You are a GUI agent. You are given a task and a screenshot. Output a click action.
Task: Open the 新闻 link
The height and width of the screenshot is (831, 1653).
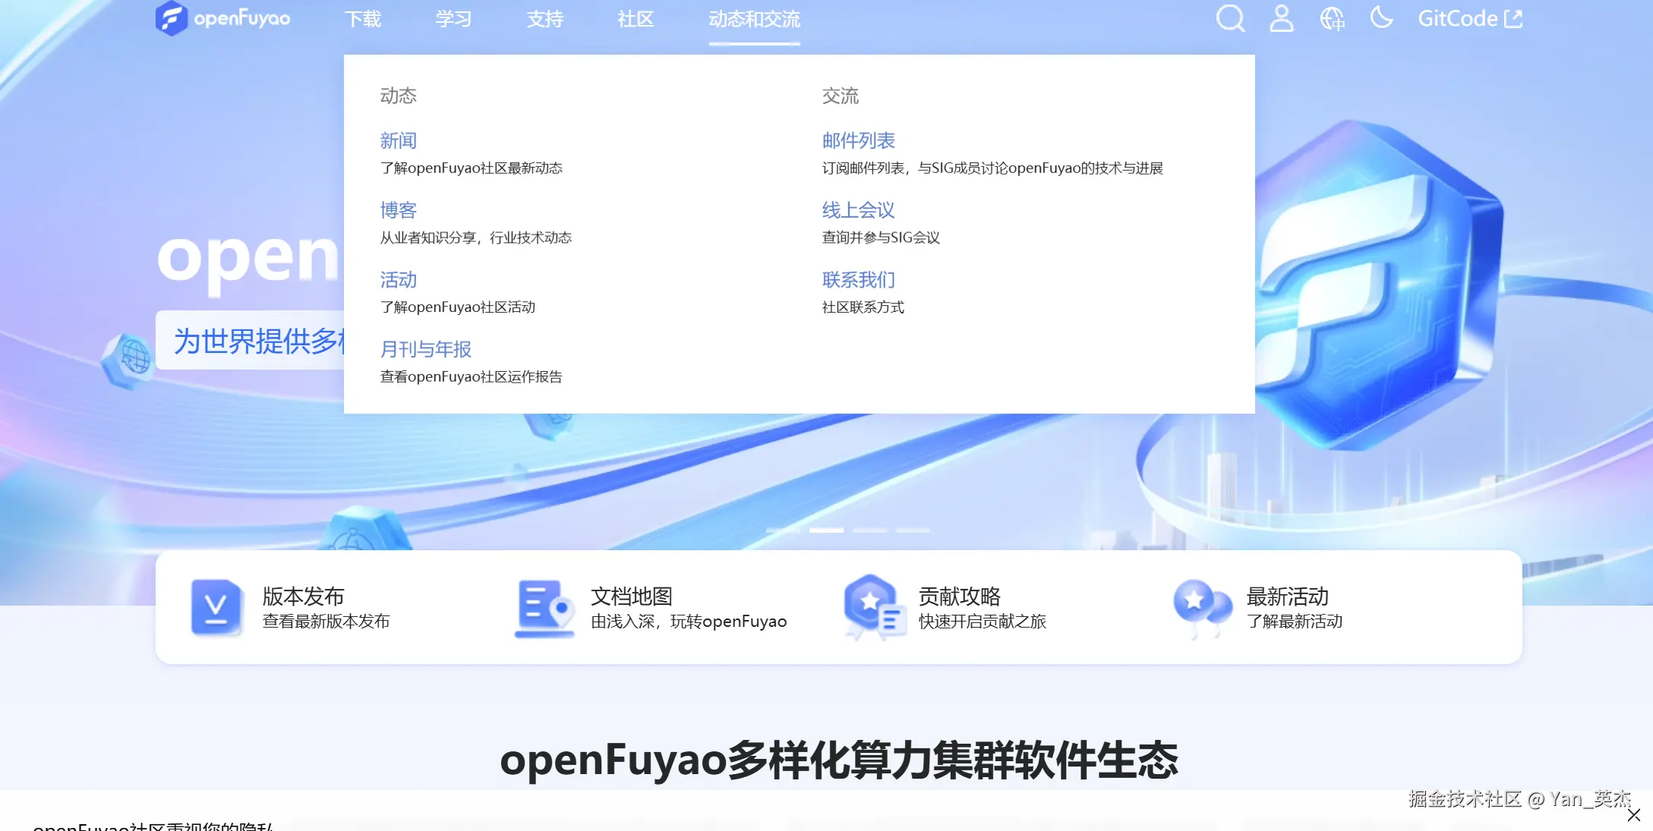click(398, 140)
